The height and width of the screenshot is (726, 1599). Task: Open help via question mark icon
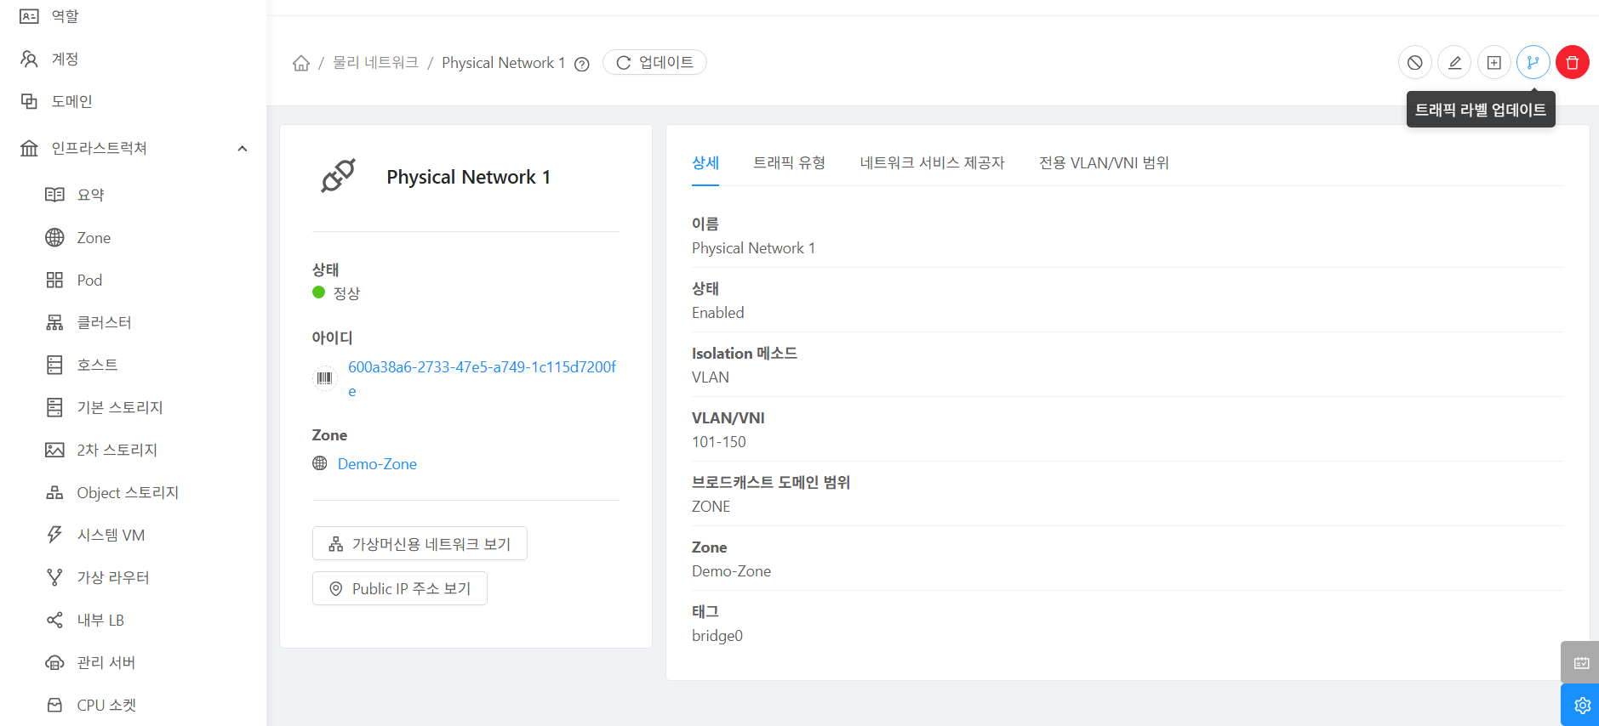click(582, 65)
